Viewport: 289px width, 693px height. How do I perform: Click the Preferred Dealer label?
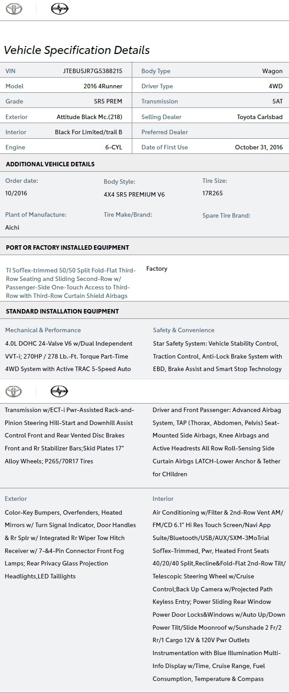pyautogui.click(x=165, y=132)
